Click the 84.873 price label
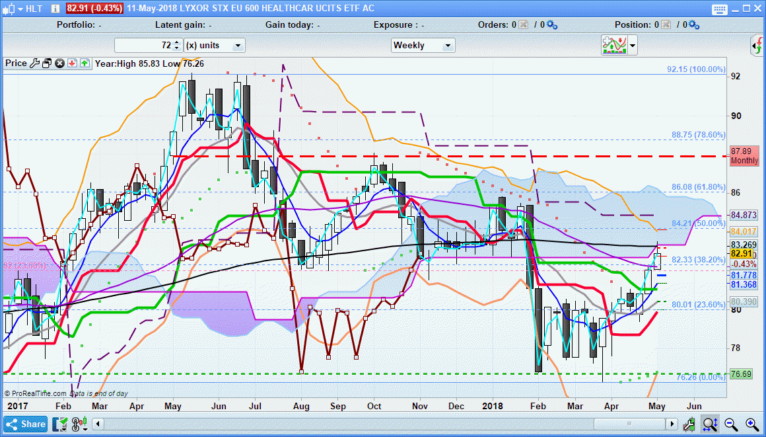Viewport: 766px width, 437px height. [744, 215]
